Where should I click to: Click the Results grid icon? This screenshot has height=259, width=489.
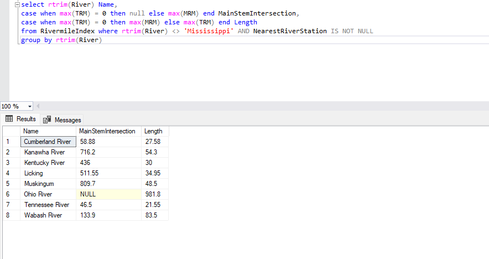tap(9, 118)
